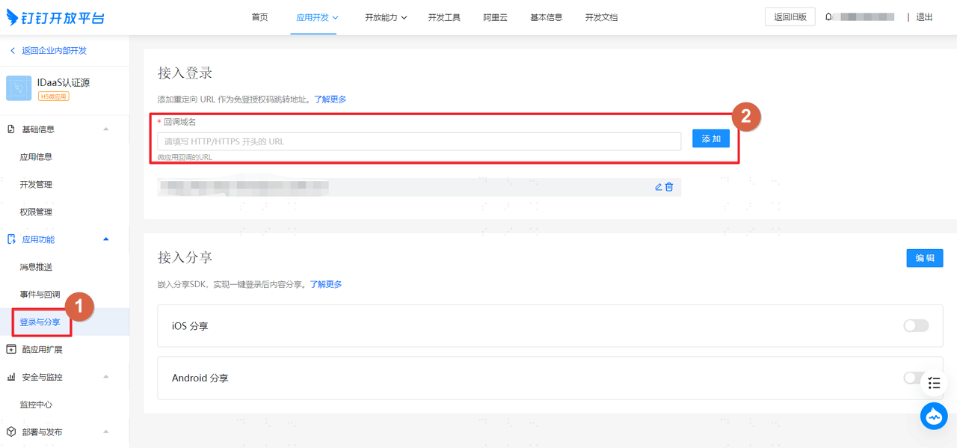Enable the Android 分享 switch
This screenshot has height=448, width=957.
pos(912,378)
